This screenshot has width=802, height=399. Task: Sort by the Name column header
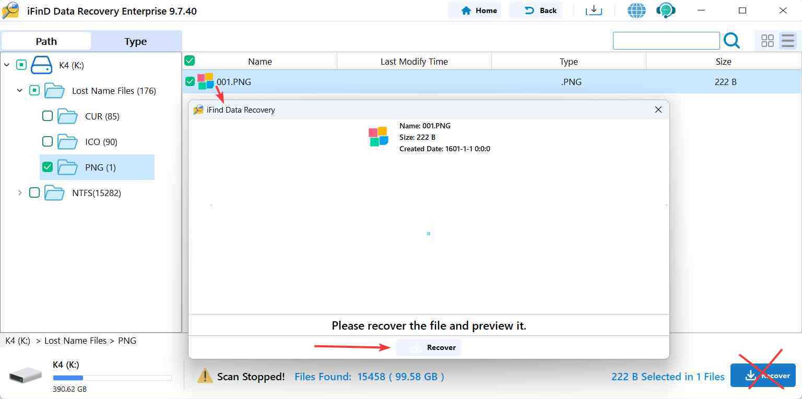click(x=260, y=62)
